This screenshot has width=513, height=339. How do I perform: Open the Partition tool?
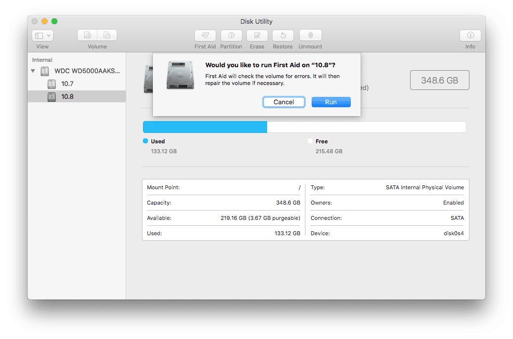pyautogui.click(x=231, y=36)
